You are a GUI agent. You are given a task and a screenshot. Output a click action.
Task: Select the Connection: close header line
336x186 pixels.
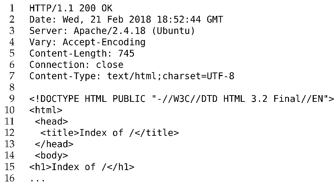[76, 65]
